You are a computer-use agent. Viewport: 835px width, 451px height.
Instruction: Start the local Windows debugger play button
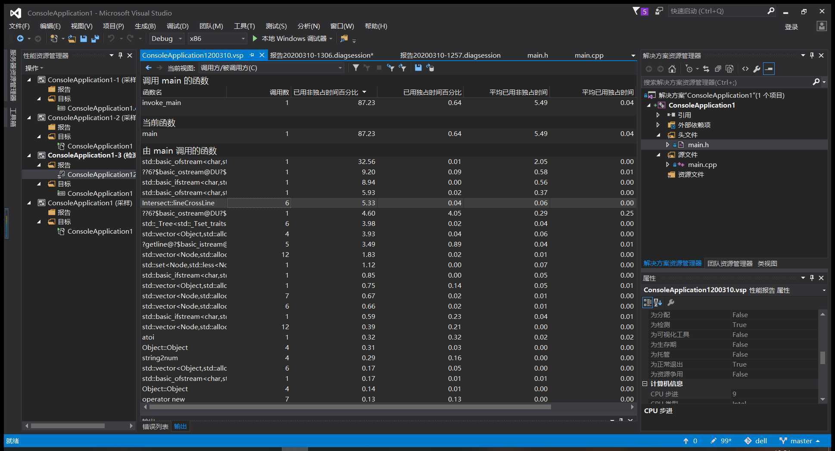point(255,38)
